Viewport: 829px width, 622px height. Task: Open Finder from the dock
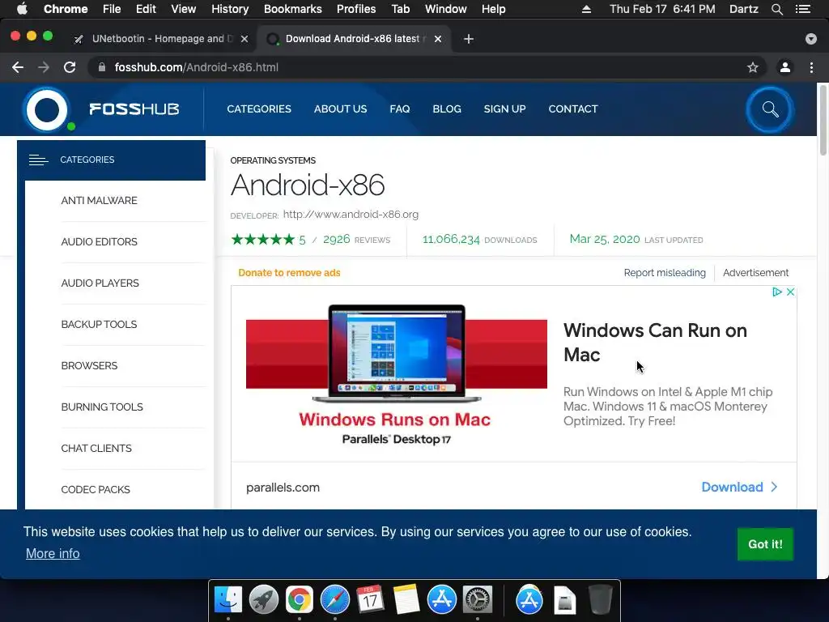[x=227, y=600]
